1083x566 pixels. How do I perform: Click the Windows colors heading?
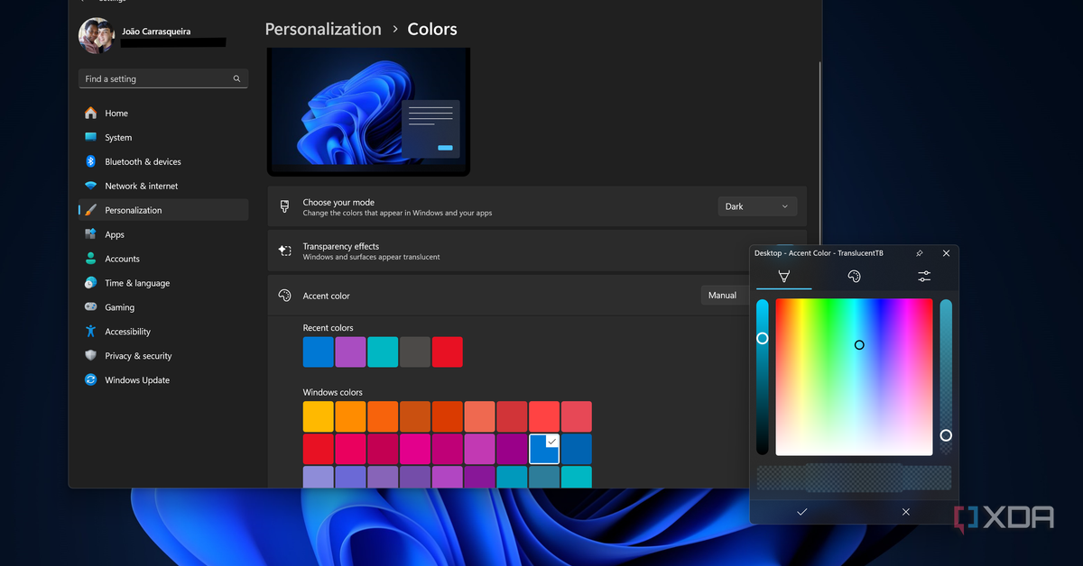[333, 392]
